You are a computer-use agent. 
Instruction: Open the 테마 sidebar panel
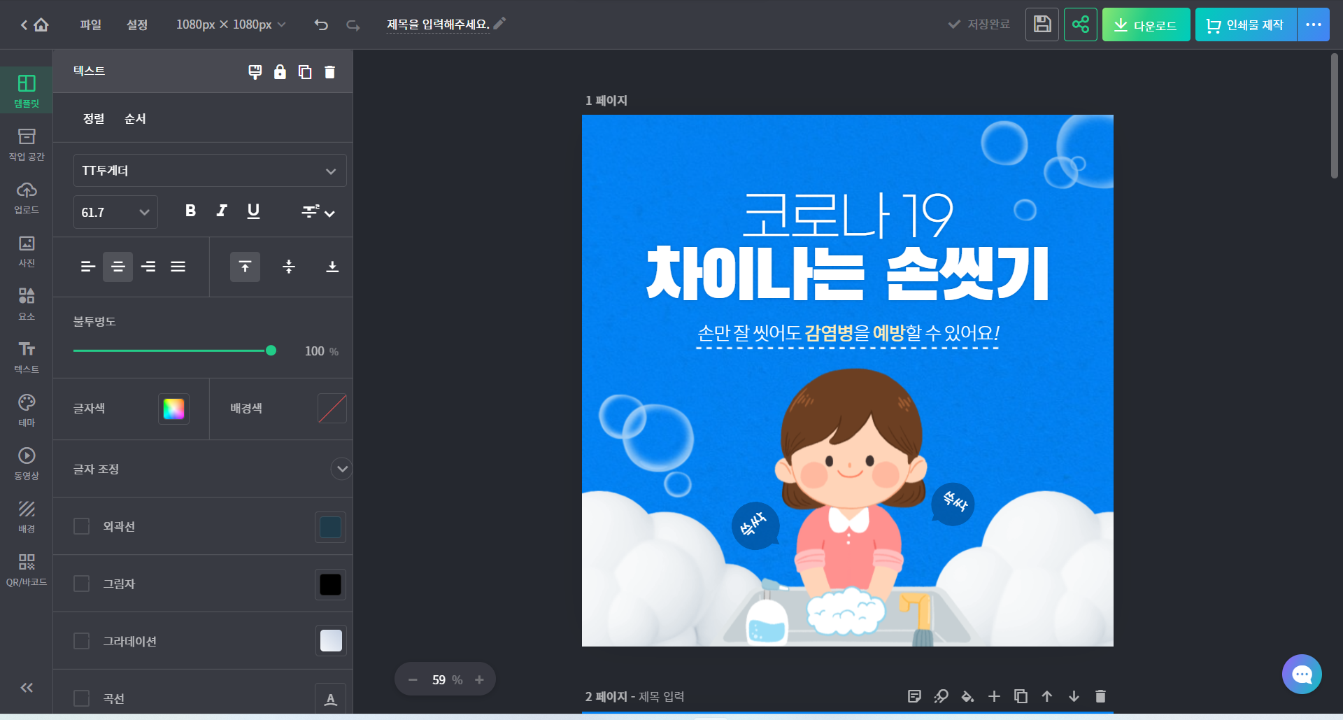pyautogui.click(x=27, y=410)
